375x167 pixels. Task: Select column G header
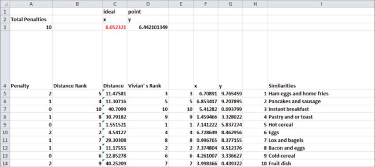[230, 3]
